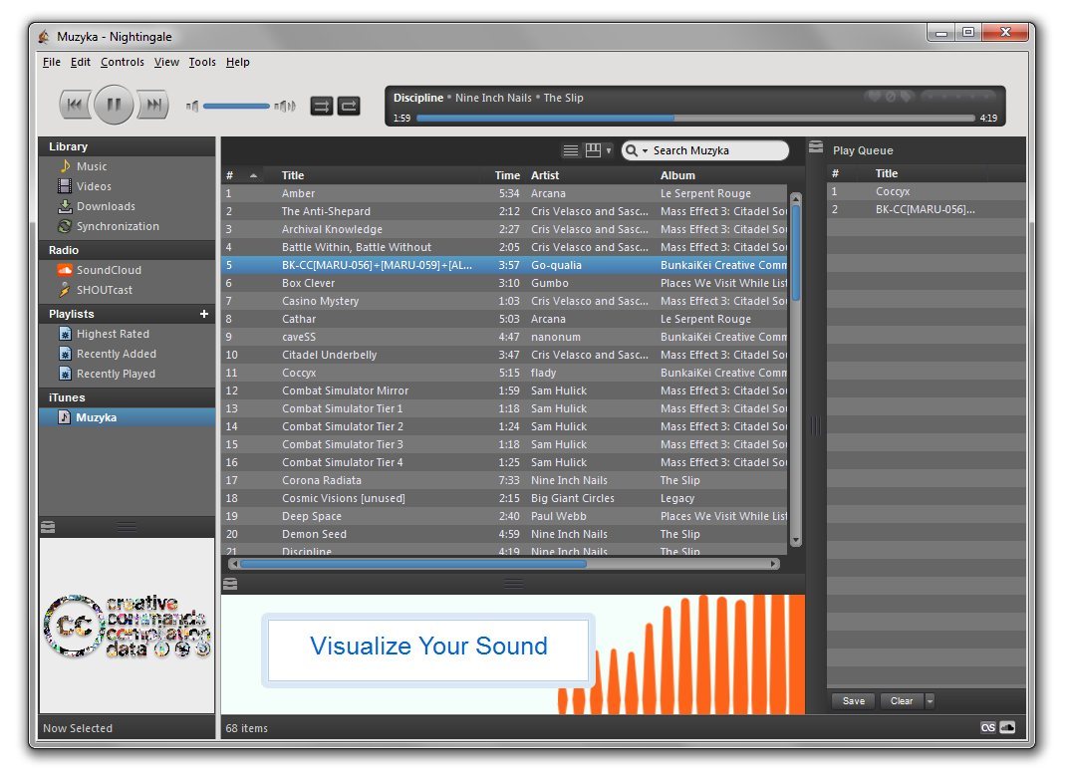Click the SoundCloud status bar icon

[1007, 728]
